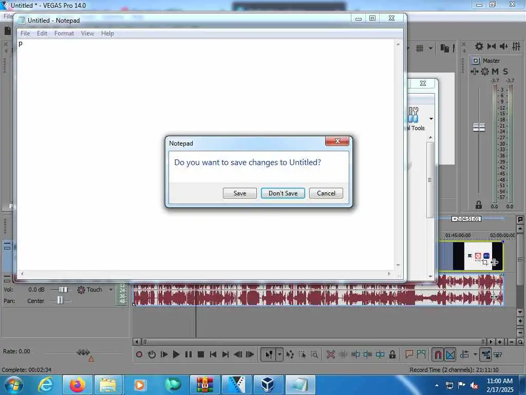Choose Don't Save in Notepad dialog

pyautogui.click(x=283, y=193)
